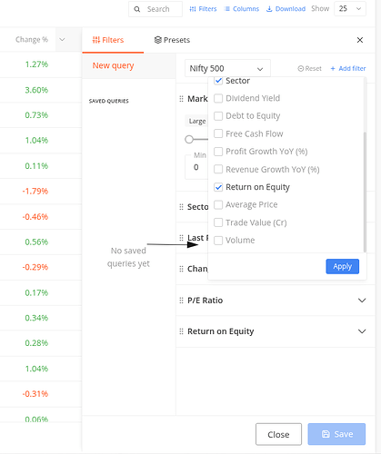Image resolution: width=381 pixels, height=454 pixels.
Task: Open the Columns selector
Action: point(242,9)
